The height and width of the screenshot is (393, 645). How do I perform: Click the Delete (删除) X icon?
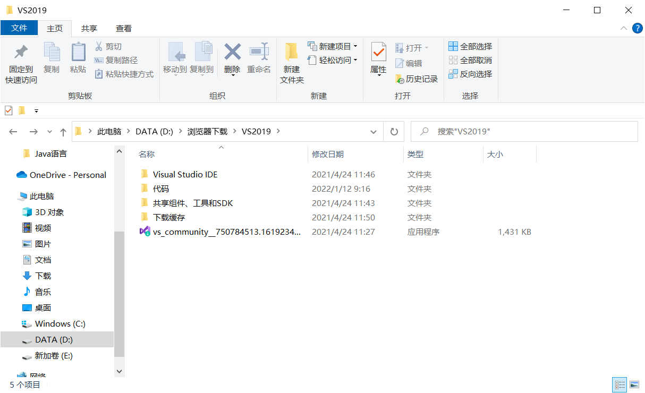point(232,52)
